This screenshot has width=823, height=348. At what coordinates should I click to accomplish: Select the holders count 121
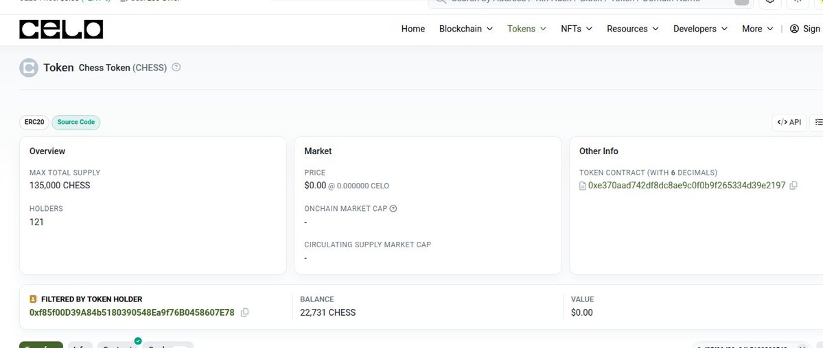(x=36, y=222)
